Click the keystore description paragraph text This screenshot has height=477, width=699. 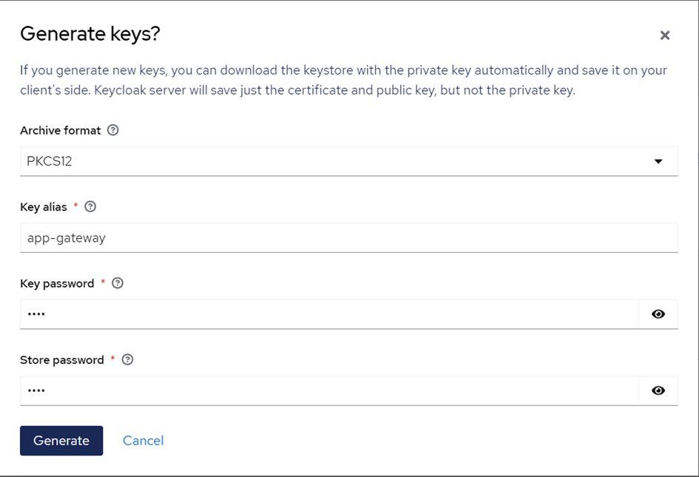[x=343, y=81]
